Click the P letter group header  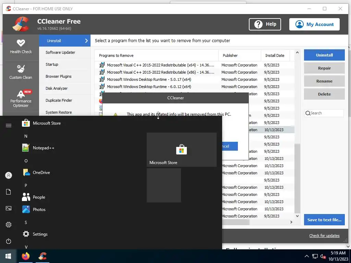click(x=26, y=185)
